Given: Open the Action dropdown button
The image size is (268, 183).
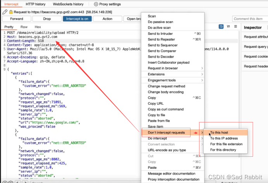Looking at the screenshot, I should tap(107, 19).
